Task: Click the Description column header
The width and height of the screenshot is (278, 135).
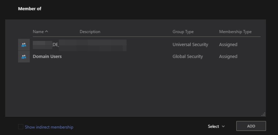Action: pos(90,31)
